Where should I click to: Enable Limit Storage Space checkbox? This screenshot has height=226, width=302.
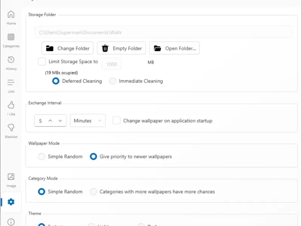pyautogui.click(x=42, y=61)
